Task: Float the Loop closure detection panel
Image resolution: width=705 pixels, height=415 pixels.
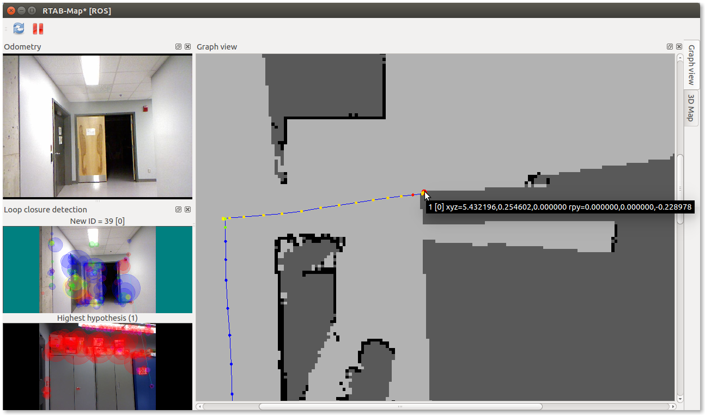Action: point(178,210)
